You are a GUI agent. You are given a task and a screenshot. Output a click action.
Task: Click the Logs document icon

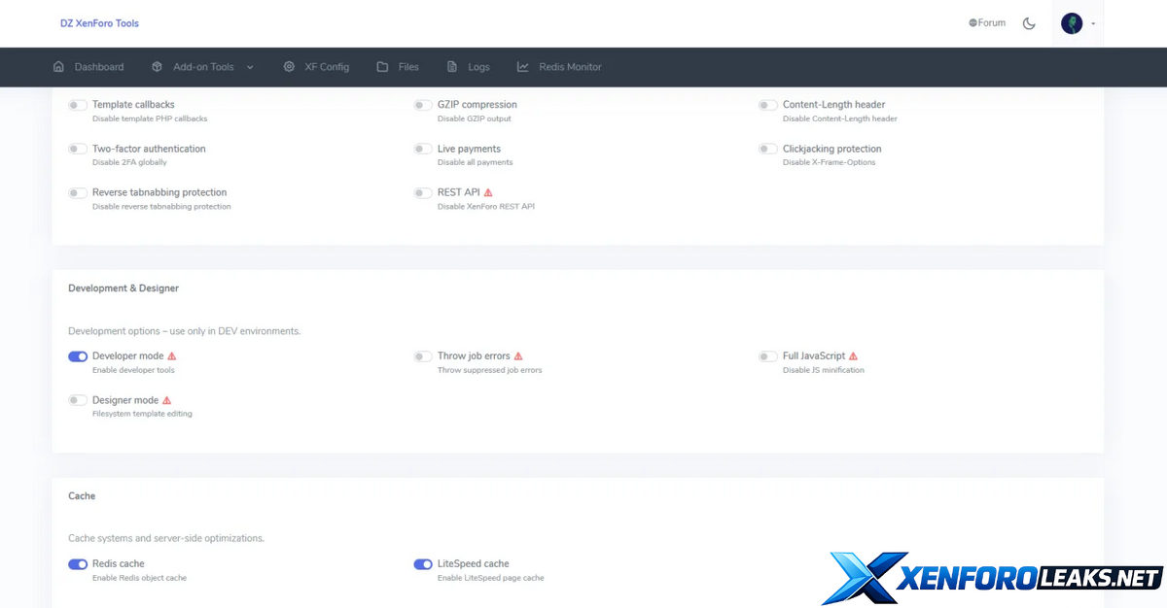coord(452,67)
